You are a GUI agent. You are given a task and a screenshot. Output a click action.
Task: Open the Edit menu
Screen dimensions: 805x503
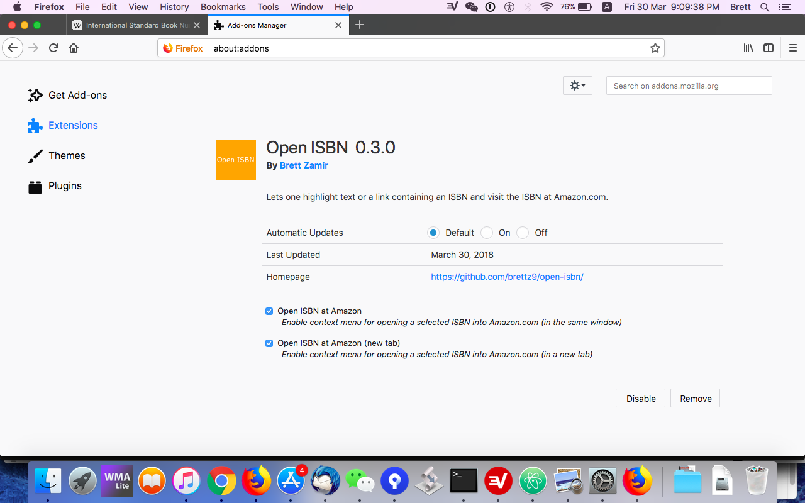click(x=109, y=7)
